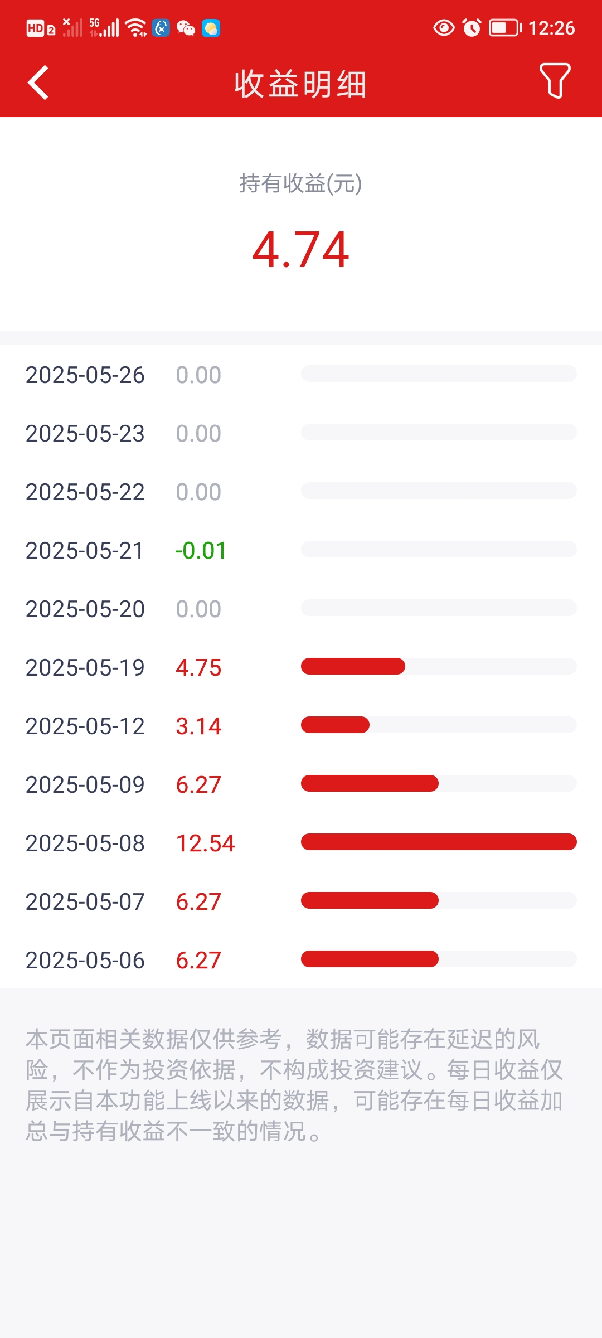
Task: Tap the weather app status icon
Action: coord(211,28)
